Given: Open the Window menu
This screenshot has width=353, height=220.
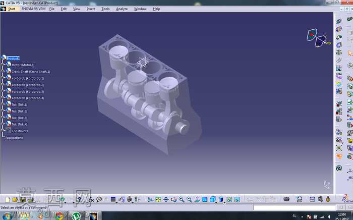Looking at the screenshot, I should tap(140, 9).
